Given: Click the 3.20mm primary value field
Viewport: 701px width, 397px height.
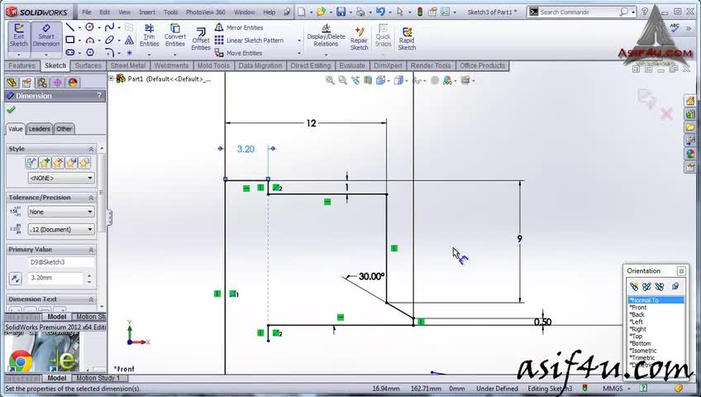Looking at the screenshot, I should pos(55,278).
